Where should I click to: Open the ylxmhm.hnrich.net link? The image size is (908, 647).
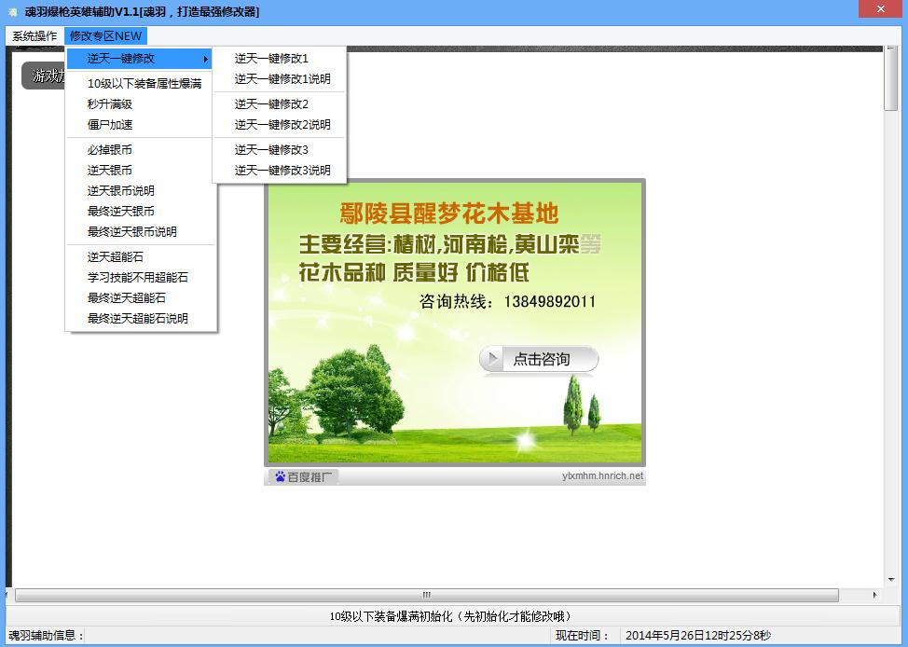(x=602, y=476)
